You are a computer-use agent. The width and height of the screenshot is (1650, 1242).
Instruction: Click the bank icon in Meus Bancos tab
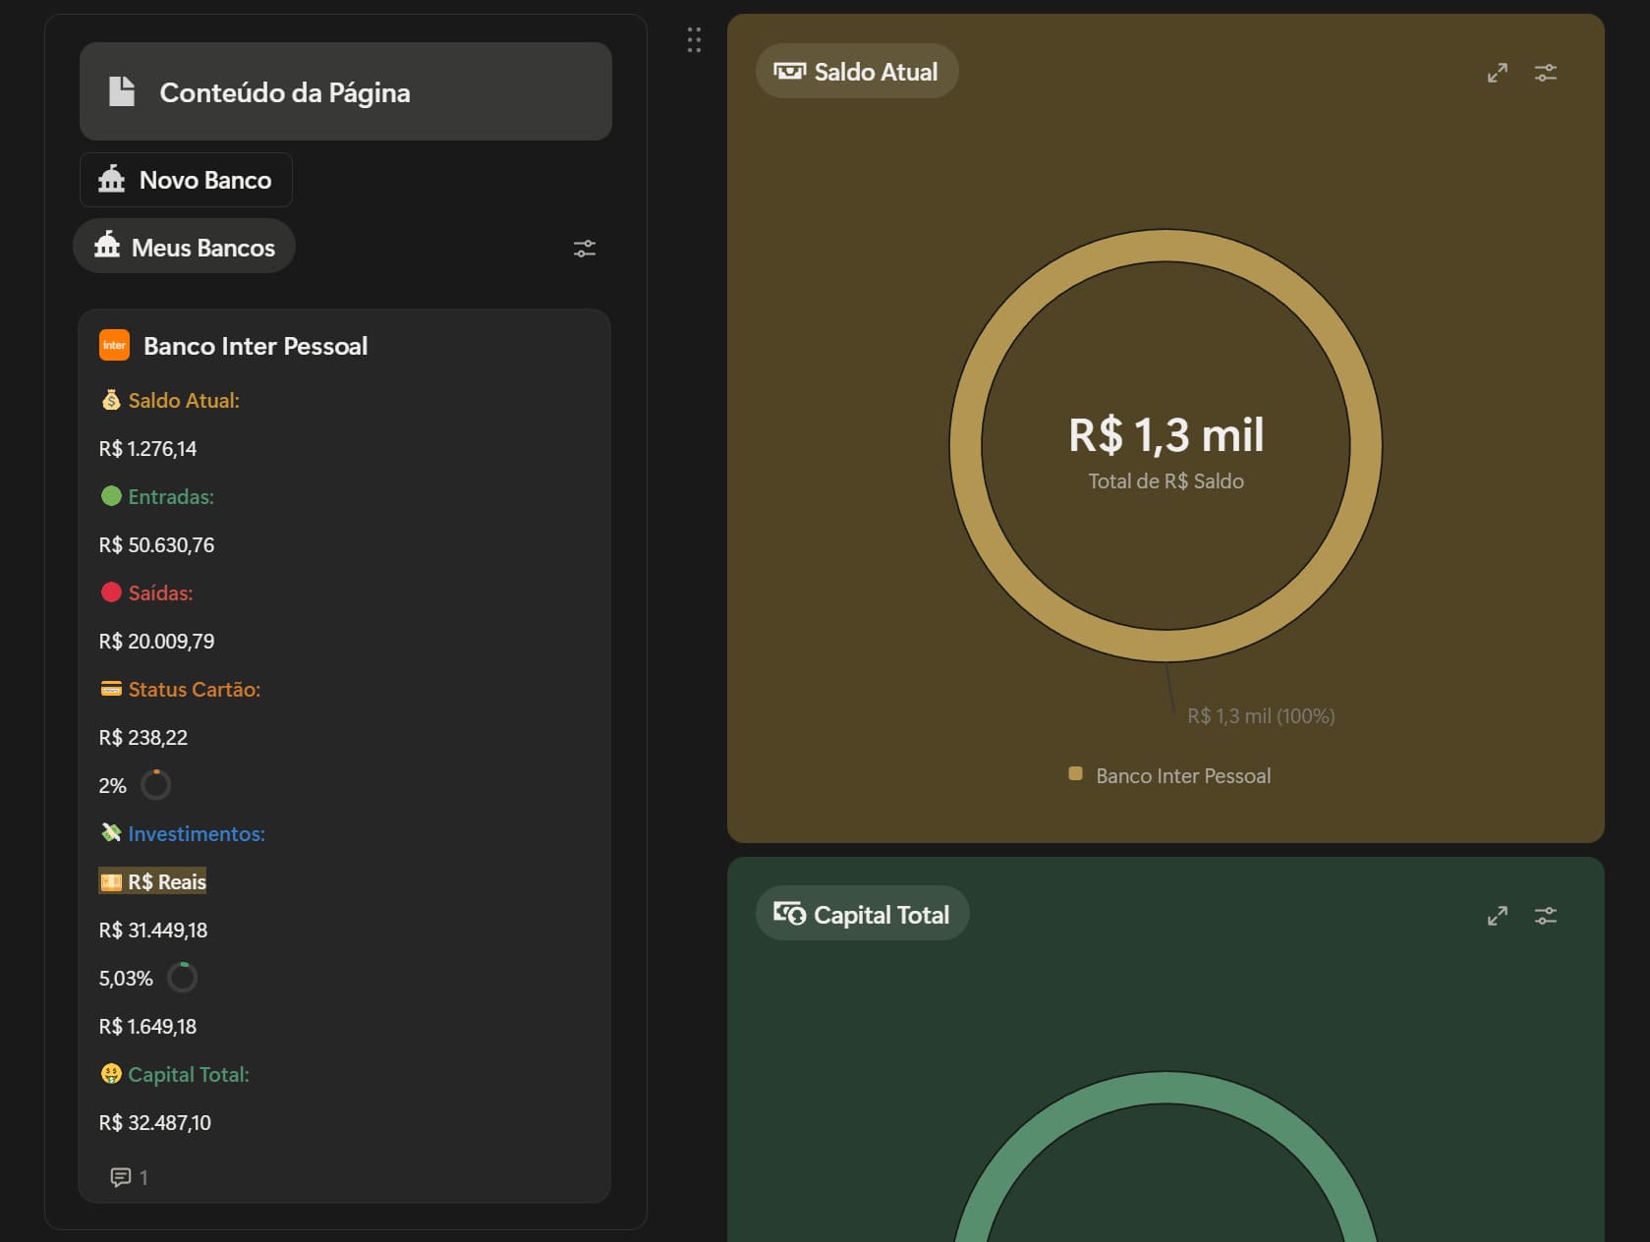point(107,246)
